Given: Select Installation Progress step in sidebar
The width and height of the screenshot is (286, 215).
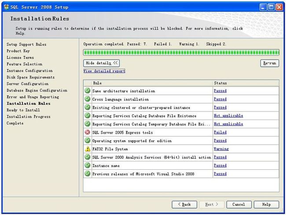Looking at the screenshot, I should click(29, 117).
